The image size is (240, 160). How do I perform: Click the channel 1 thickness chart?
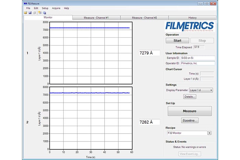(91, 53)
